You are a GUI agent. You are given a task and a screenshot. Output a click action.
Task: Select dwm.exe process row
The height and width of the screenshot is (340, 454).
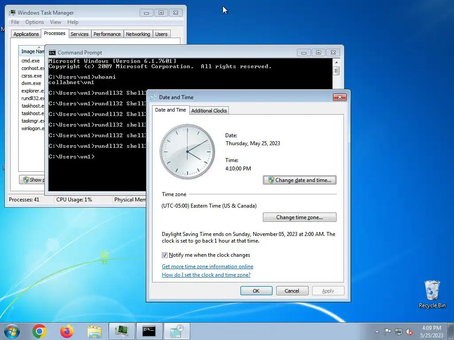click(32, 83)
